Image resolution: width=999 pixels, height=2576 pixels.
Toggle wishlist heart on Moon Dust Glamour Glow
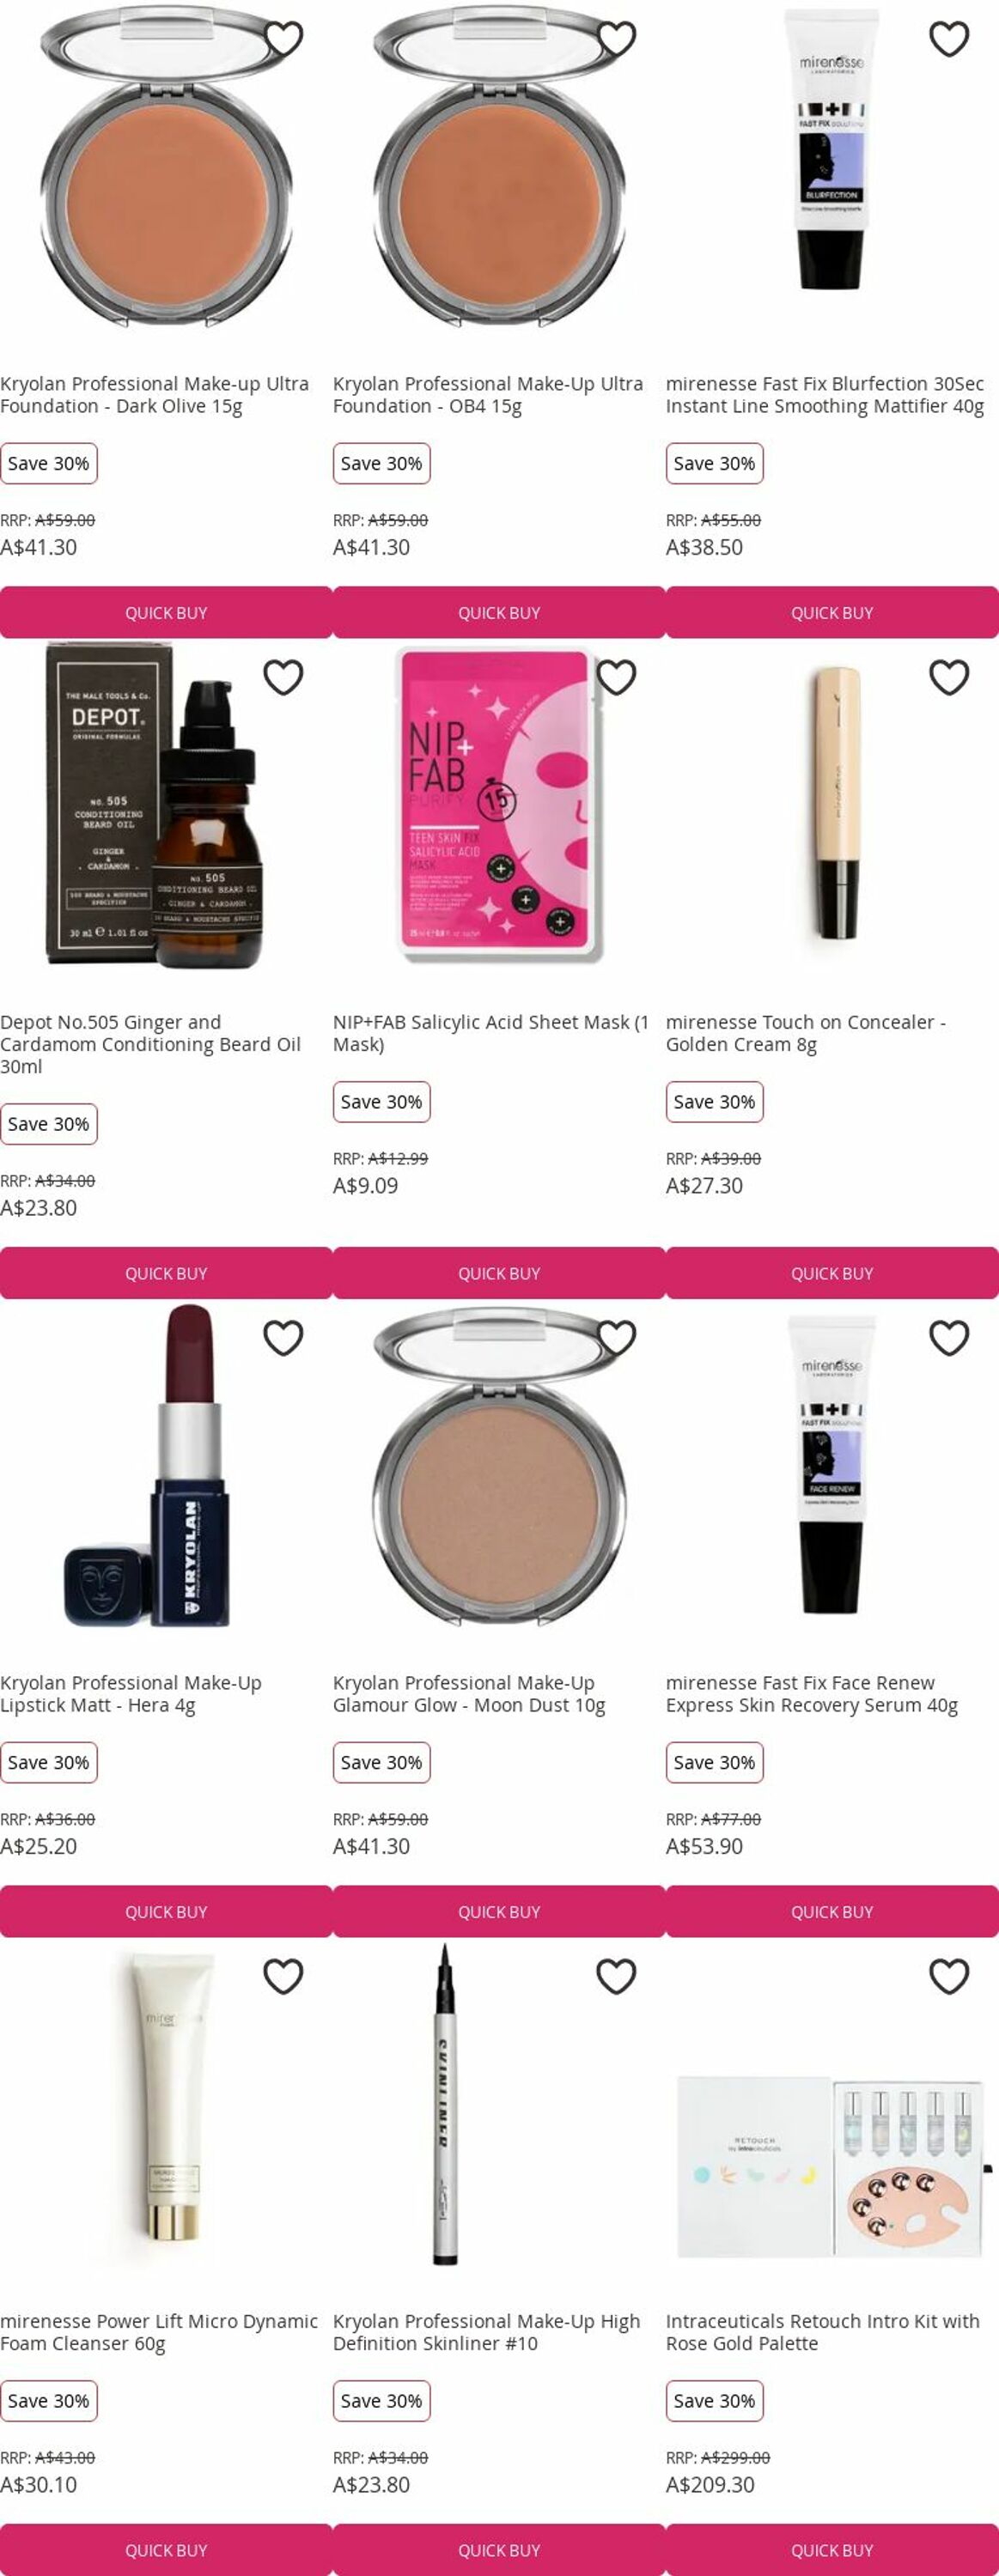[x=616, y=1338]
